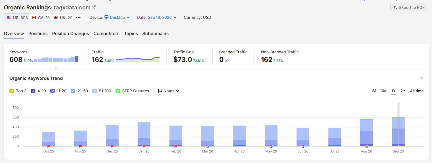Image resolution: width=432 pixels, height=163 pixels.
Task: Set chart range to All time
Action: click(417, 91)
